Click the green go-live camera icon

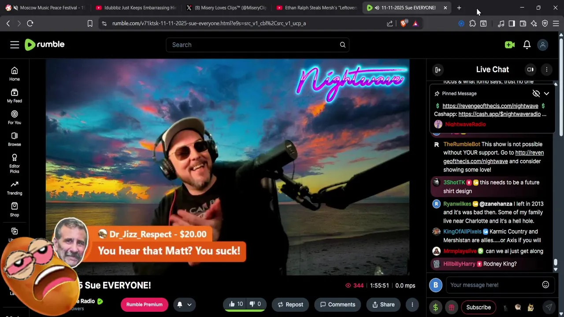pyautogui.click(x=510, y=44)
